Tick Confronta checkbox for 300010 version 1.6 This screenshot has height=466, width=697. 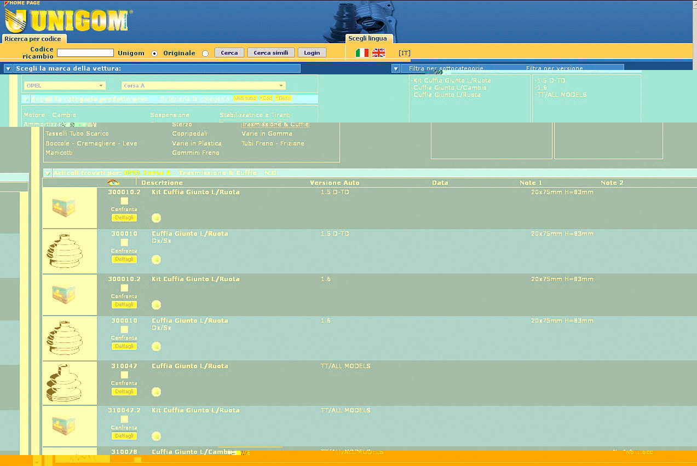(x=124, y=329)
